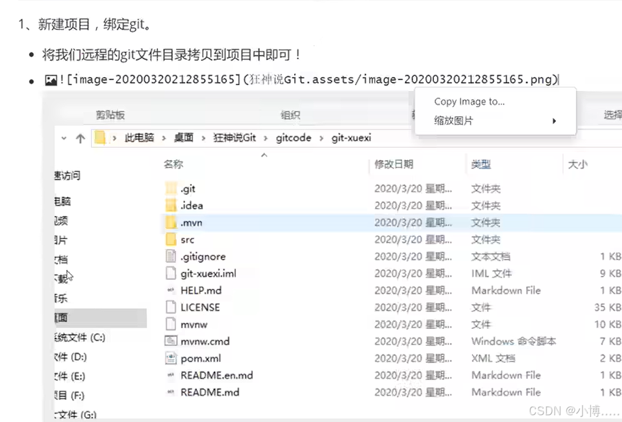
Task: Expand chevron after gitcode in breadcrumb
Action: tap(321, 138)
